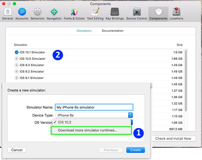Viewport: 202px width, 160px height.
Task: Switch to Simulators tab
Action: click(84, 31)
